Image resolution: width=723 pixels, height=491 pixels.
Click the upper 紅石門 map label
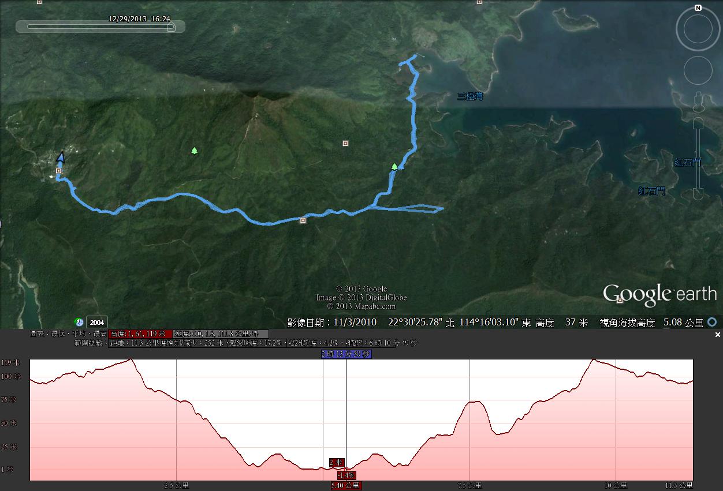pos(688,162)
